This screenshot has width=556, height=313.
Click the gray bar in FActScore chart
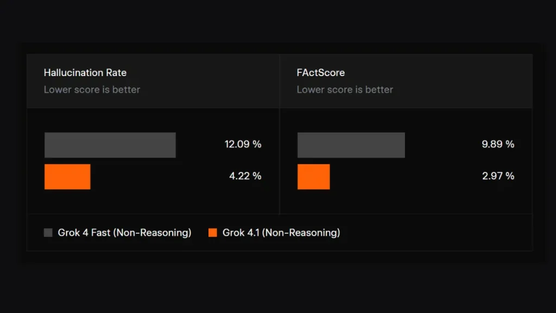(351, 145)
